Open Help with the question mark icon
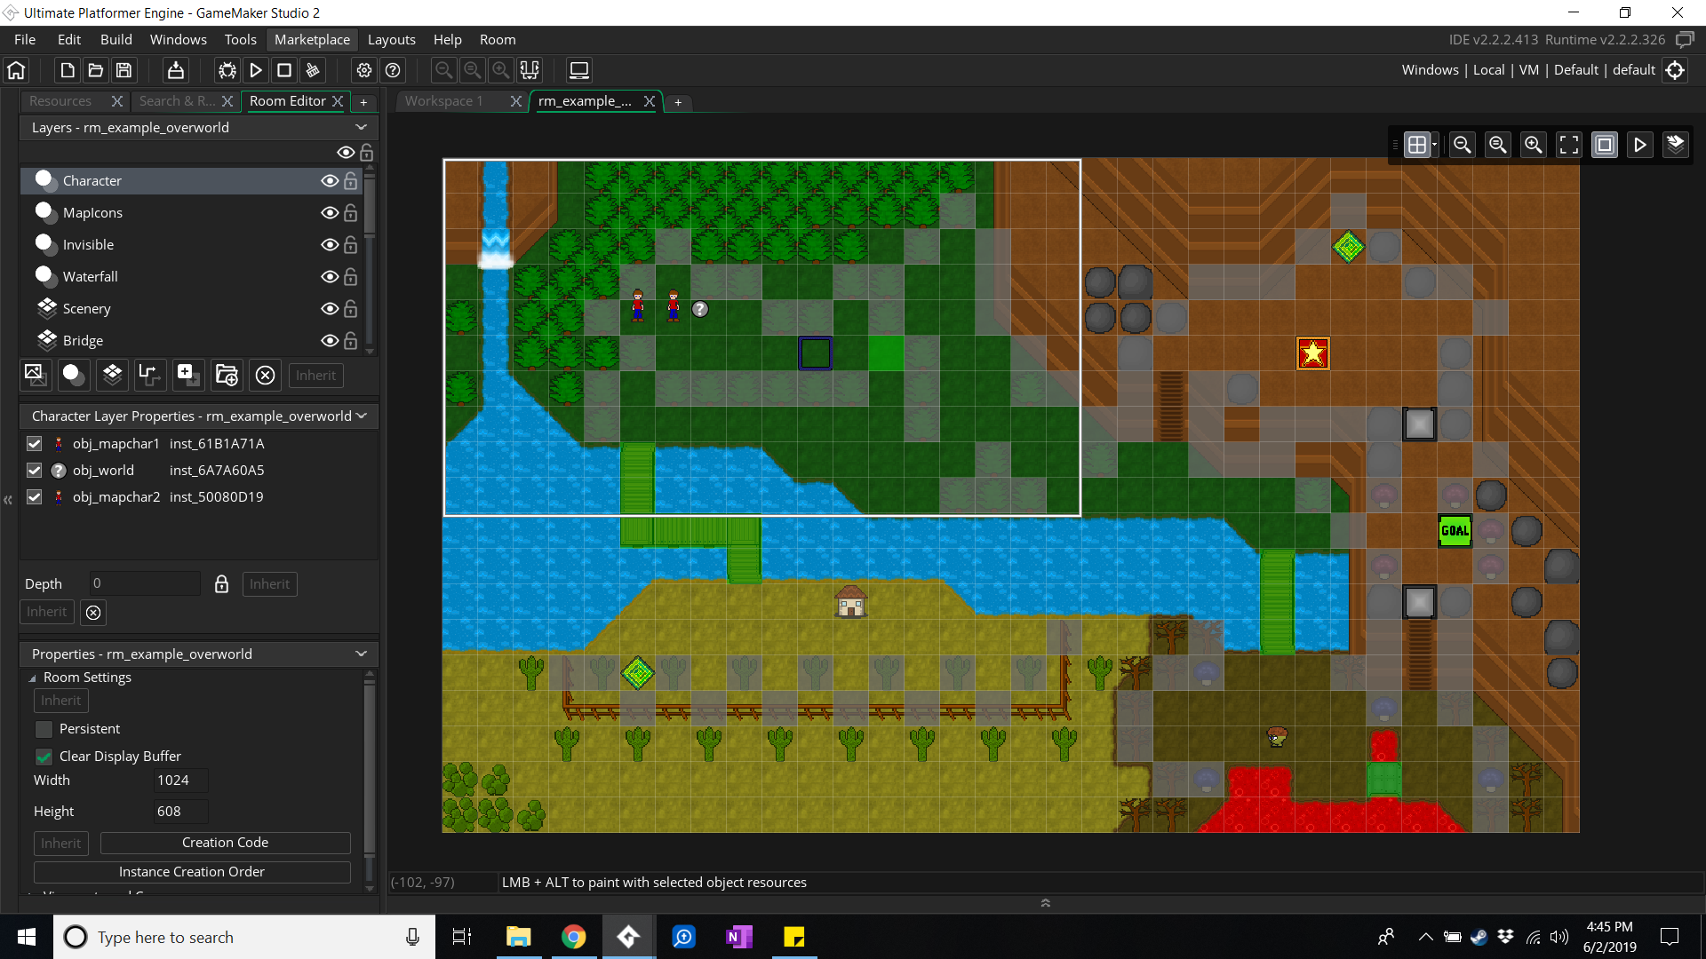 tap(393, 70)
